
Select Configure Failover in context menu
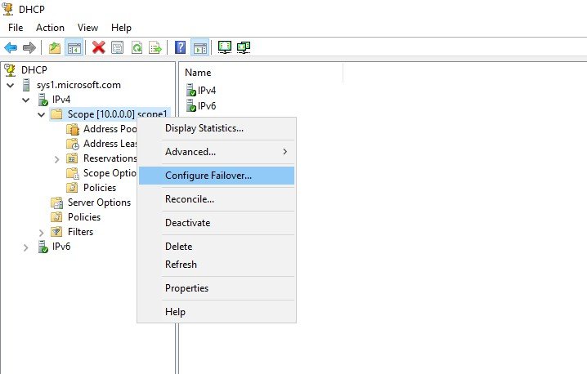pyautogui.click(x=217, y=176)
